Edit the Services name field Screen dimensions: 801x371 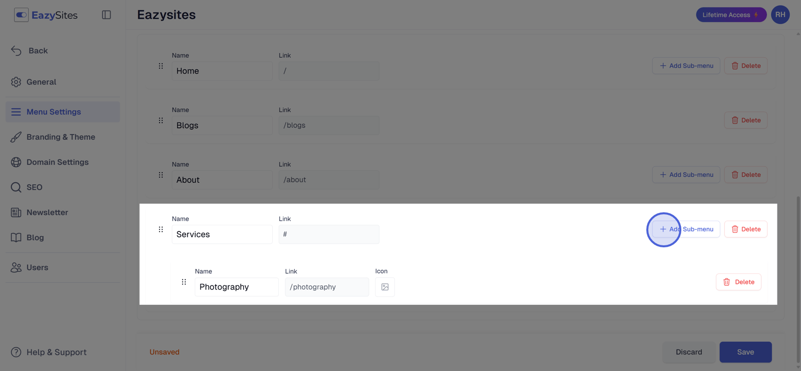coord(222,234)
